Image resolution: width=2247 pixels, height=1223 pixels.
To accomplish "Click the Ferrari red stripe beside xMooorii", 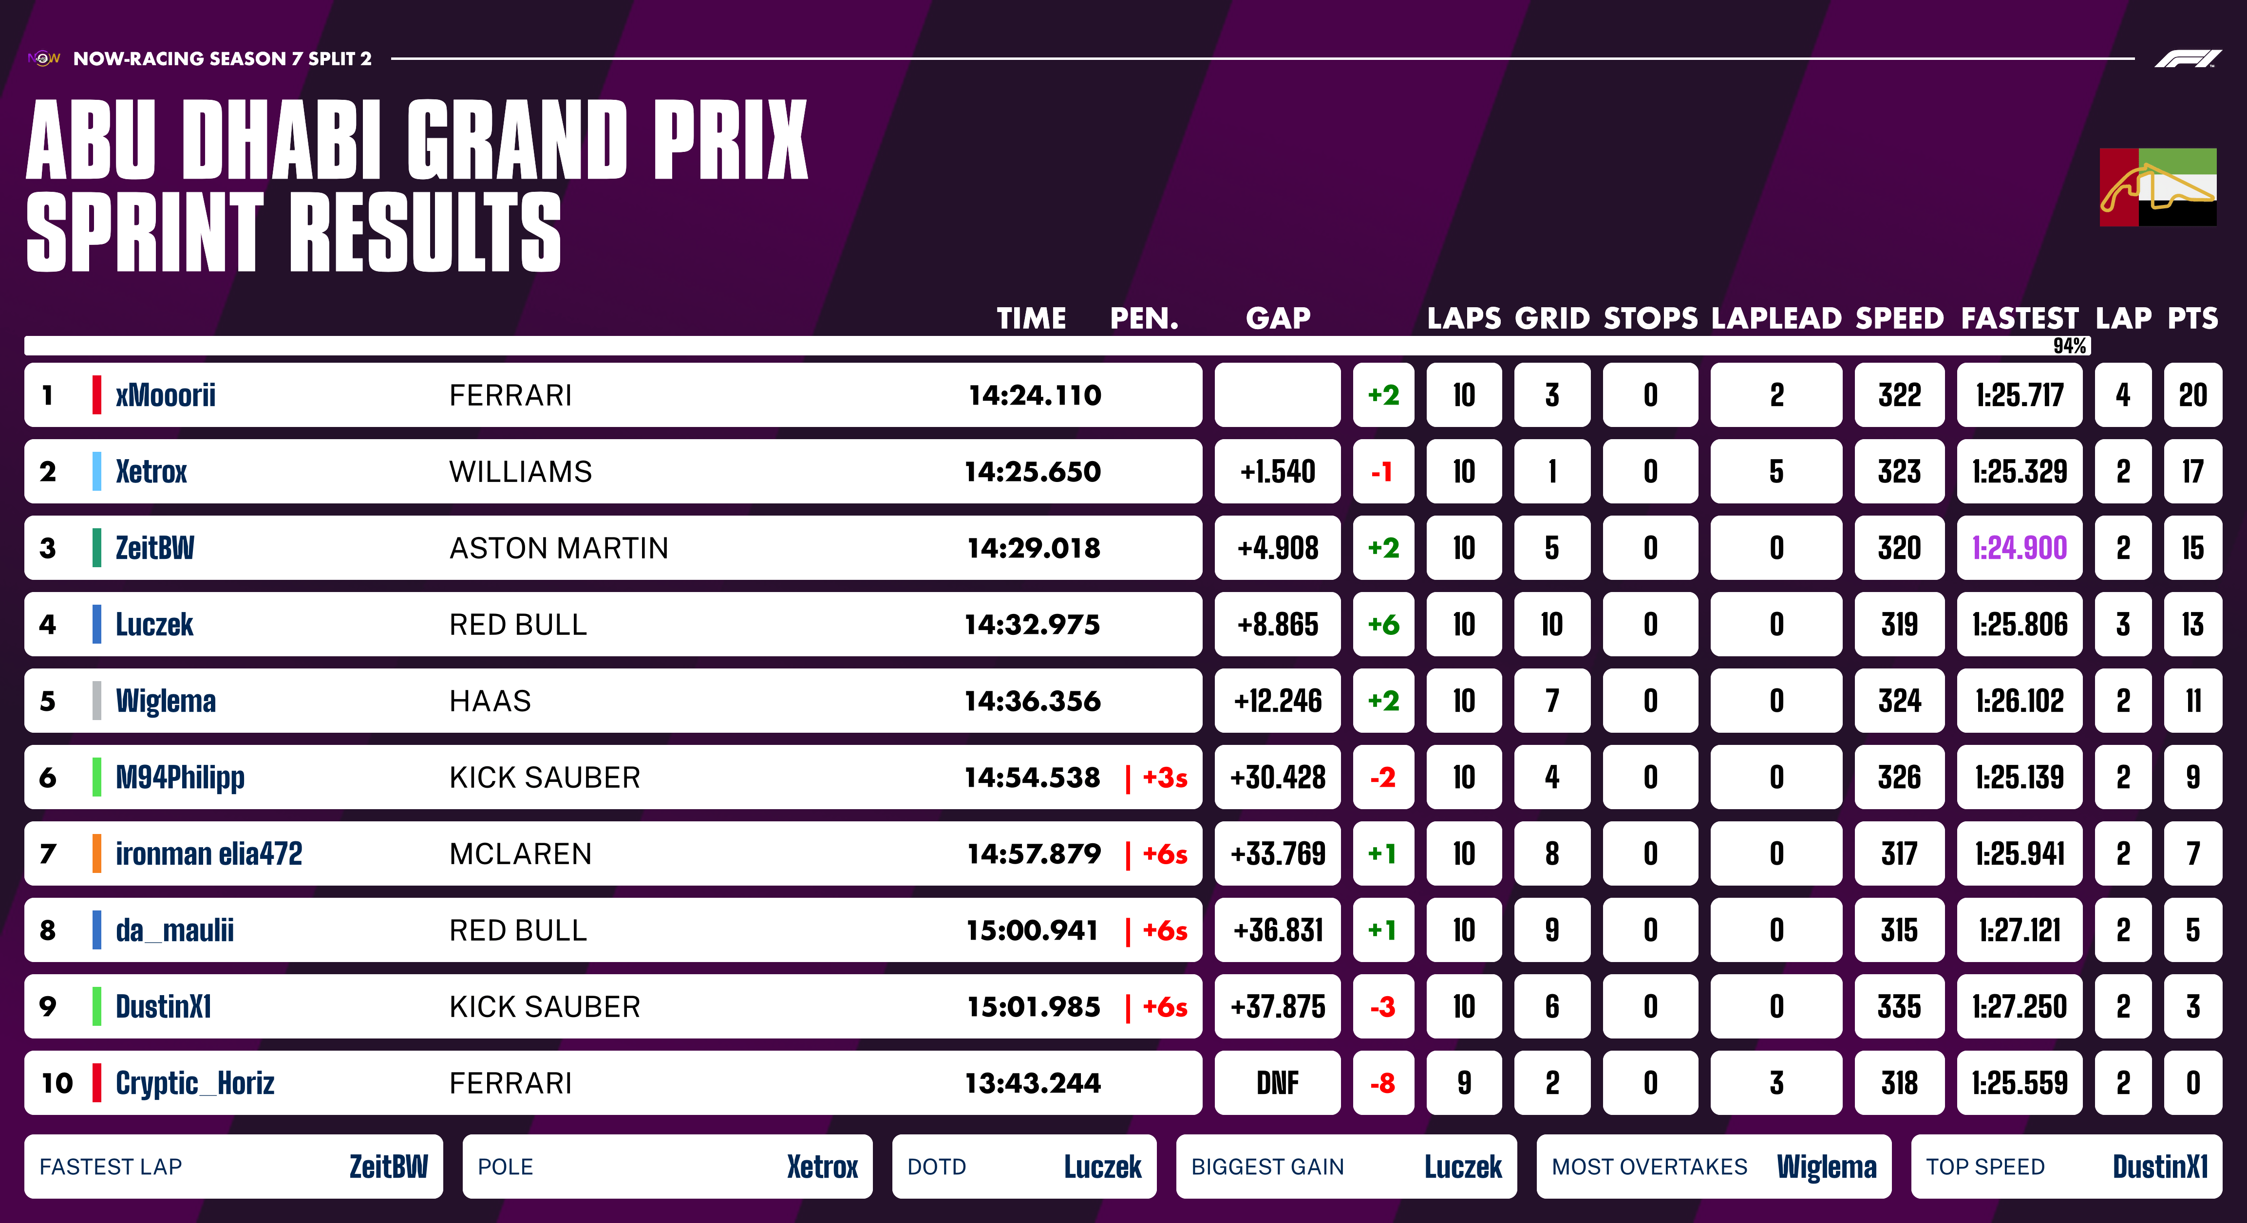I will click(x=97, y=395).
